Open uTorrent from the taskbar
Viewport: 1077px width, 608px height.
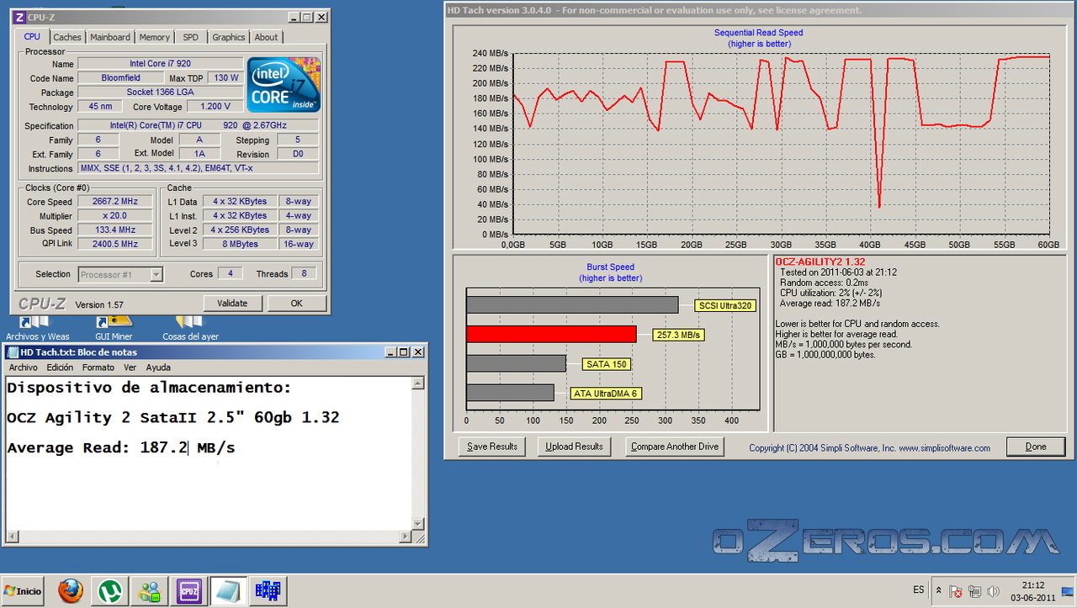tap(110, 591)
